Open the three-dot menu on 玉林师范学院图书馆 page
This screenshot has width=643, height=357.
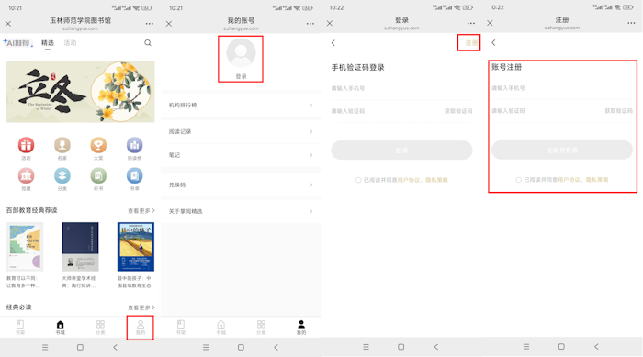click(149, 24)
